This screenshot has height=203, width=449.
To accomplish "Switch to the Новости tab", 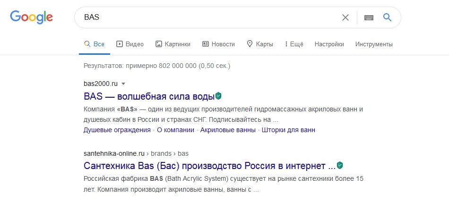I will (218, 44).
